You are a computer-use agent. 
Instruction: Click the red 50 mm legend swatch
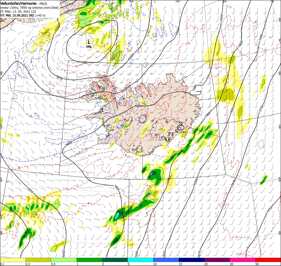(x=268, y=260)
